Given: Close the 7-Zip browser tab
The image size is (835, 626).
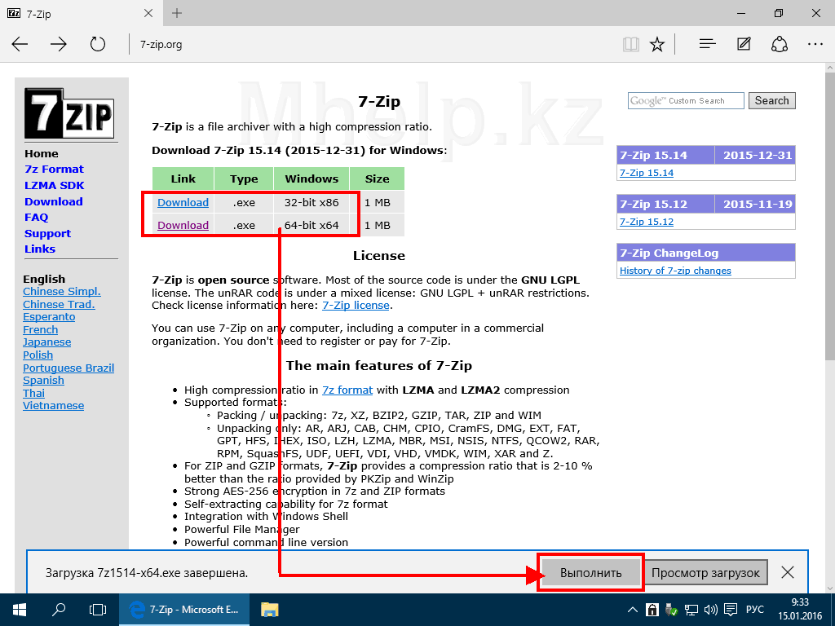Looking at the screenshot, I should pos(148,13).
